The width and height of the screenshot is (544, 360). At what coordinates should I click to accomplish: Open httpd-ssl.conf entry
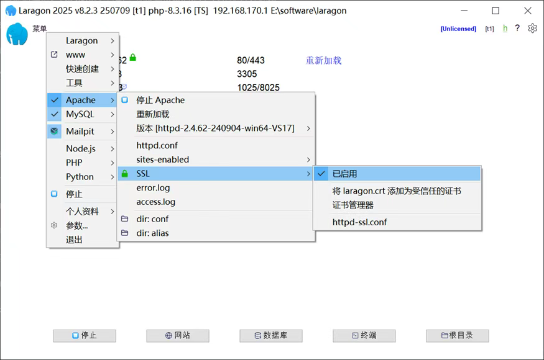coord(359,222)
